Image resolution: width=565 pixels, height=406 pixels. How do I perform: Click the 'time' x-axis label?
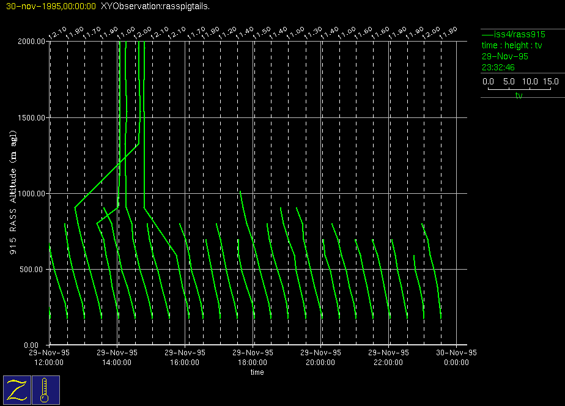(257, 372)
